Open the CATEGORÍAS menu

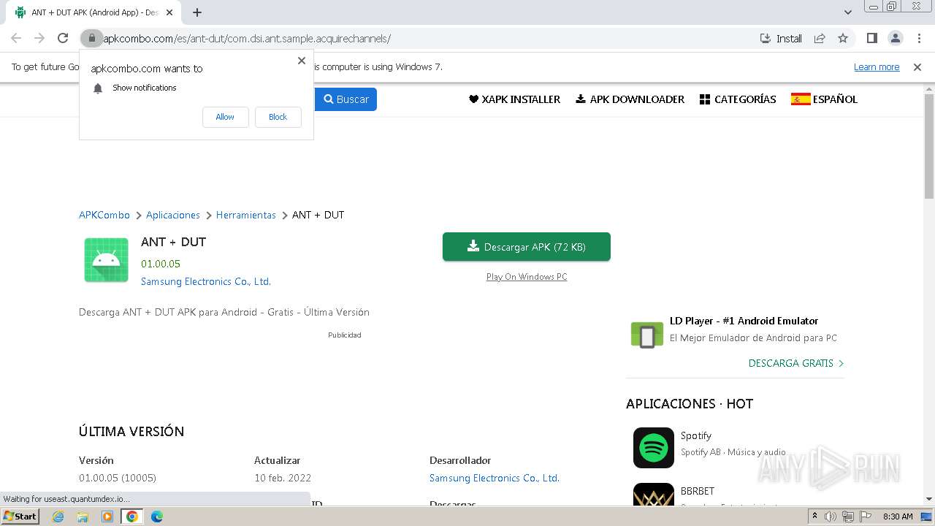point(738,99)
